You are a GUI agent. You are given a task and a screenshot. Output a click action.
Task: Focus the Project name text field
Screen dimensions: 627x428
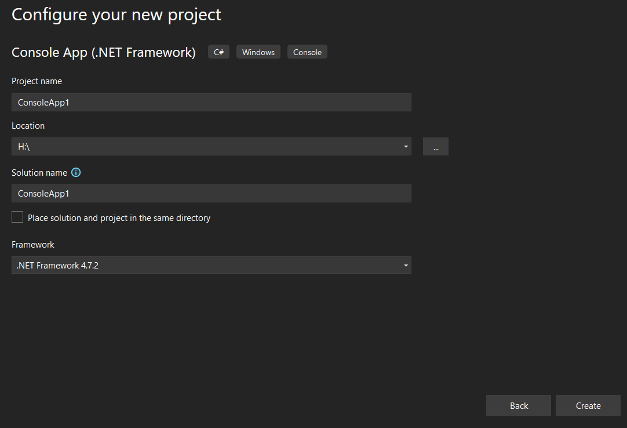pos(212,103)
